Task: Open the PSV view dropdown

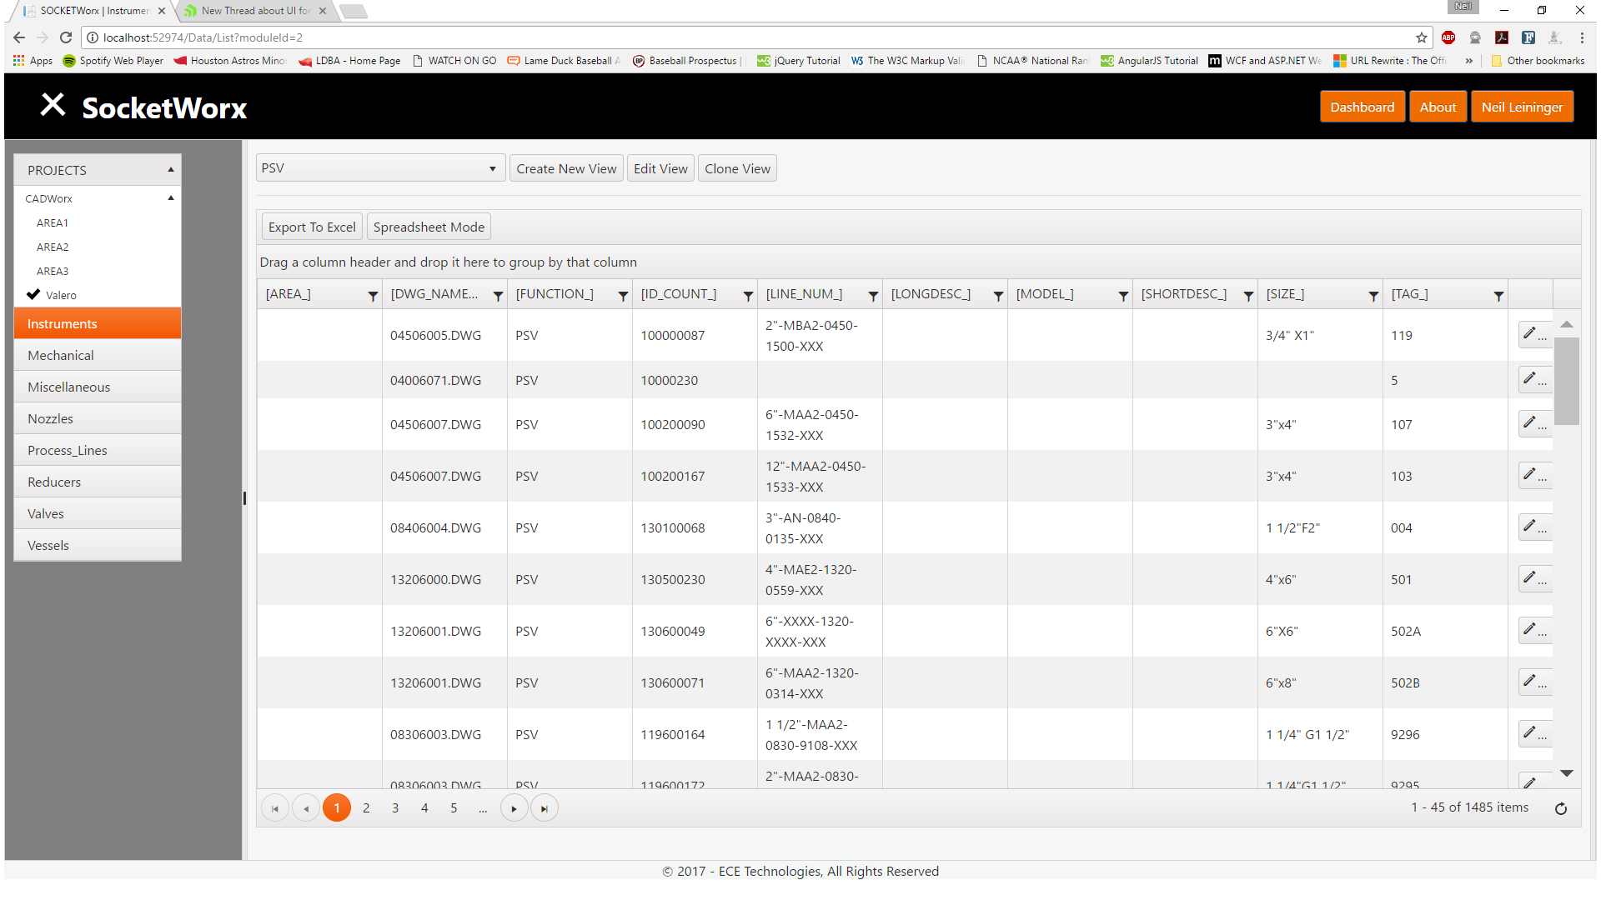Action: [x=380, y=168]
